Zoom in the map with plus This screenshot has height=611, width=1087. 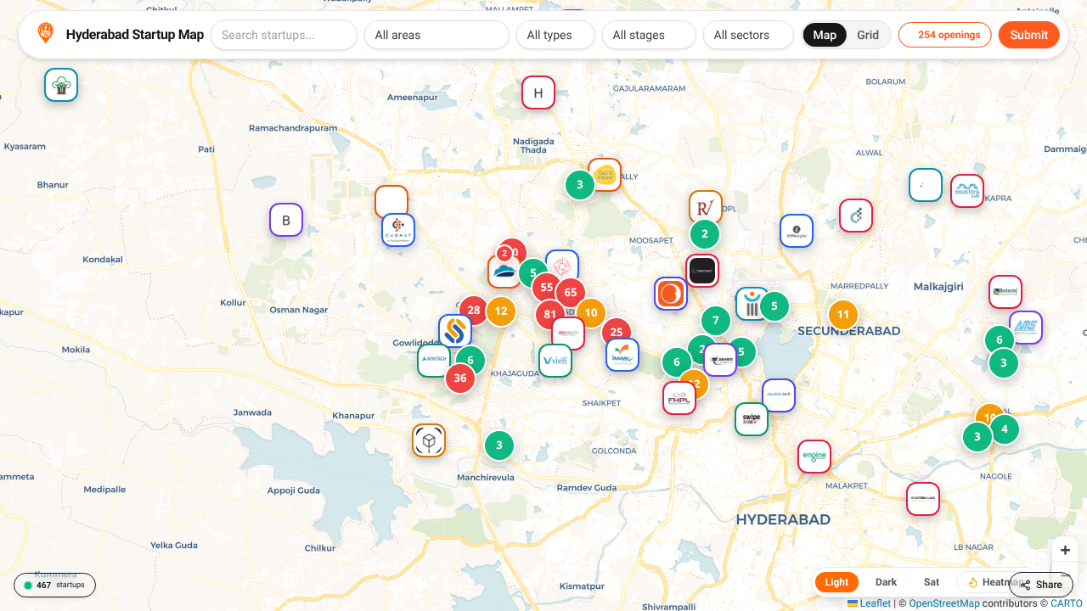[x=1065, y=550]
